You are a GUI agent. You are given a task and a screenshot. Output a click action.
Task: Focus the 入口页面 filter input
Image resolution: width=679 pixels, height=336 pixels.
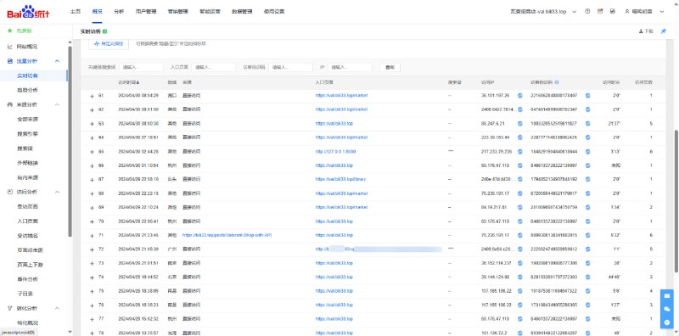[214, 68]
